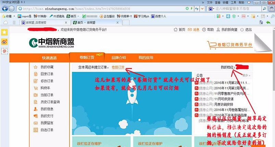The height and width of the screenshot is (147, 275).
Task: Click 退出 to log out
Action: tap(246, 30)
